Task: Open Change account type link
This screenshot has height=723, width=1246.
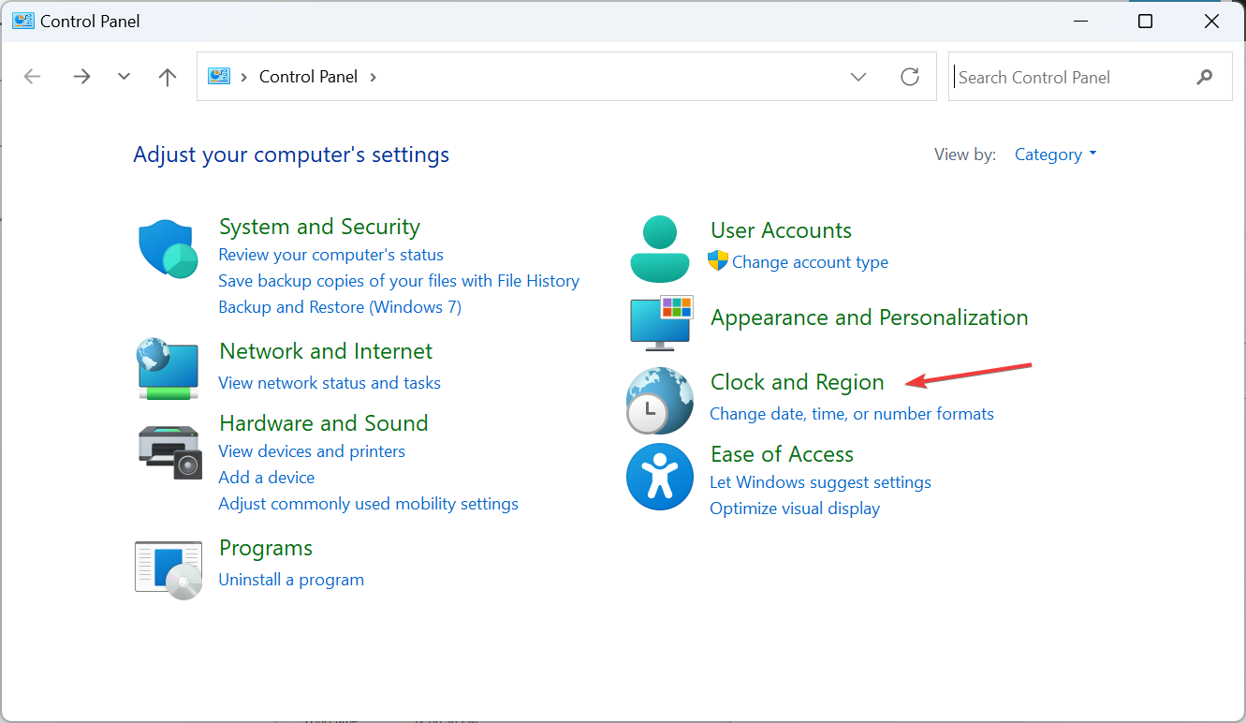Action: pos(810,262)
